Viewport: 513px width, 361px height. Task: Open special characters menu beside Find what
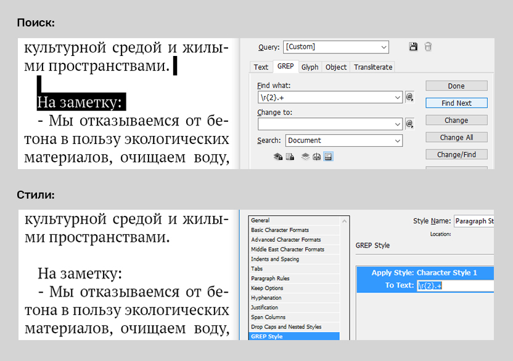click(x=409, y=97)
